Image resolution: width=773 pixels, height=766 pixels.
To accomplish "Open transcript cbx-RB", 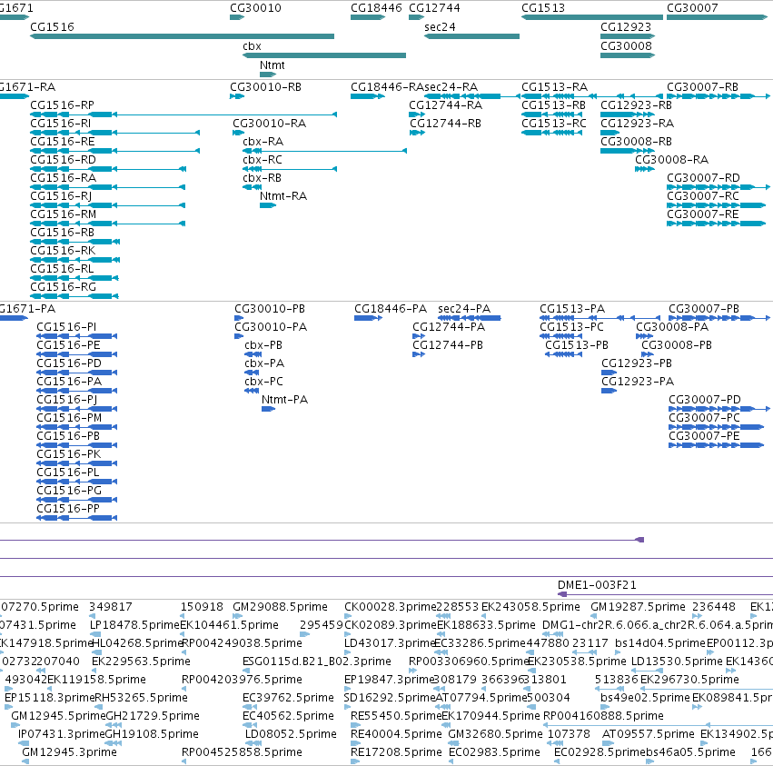I will click(x=263, y=178).
